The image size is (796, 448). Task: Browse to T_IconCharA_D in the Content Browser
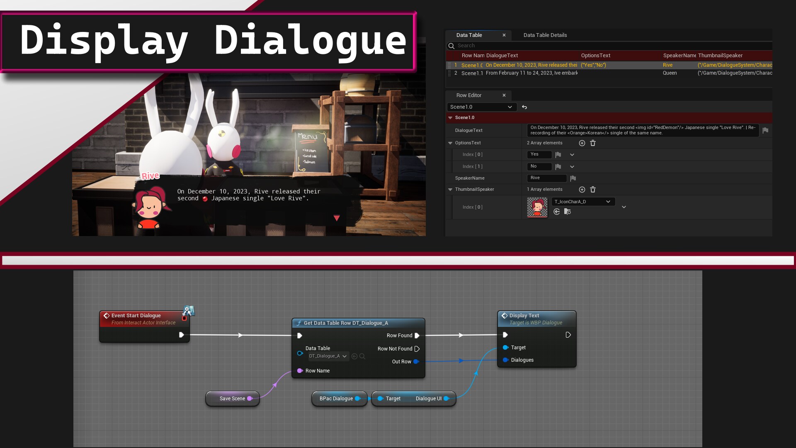(x=568, y=212)
